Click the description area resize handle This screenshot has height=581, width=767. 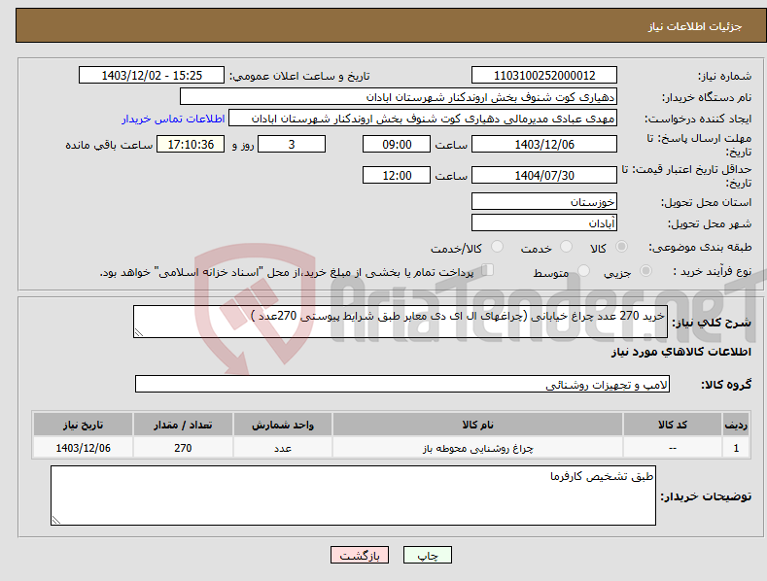(x=139, y=332)
